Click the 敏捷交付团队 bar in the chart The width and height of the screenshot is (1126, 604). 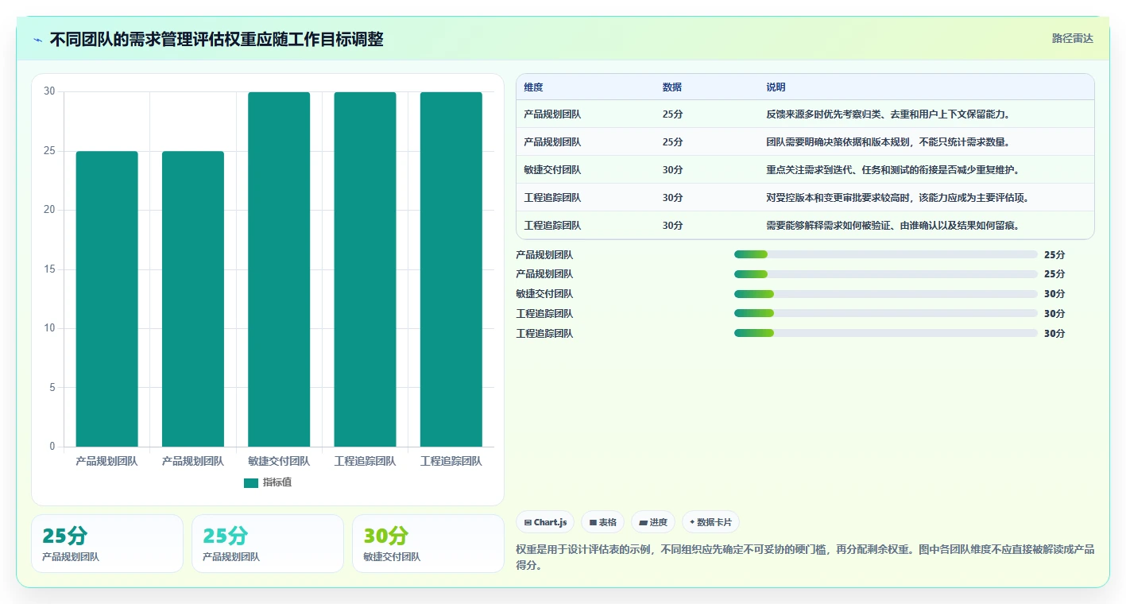(x=279, y=269)
